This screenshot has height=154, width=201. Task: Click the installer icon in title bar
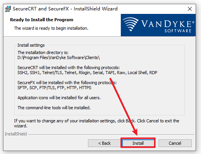tap(8, 9)
